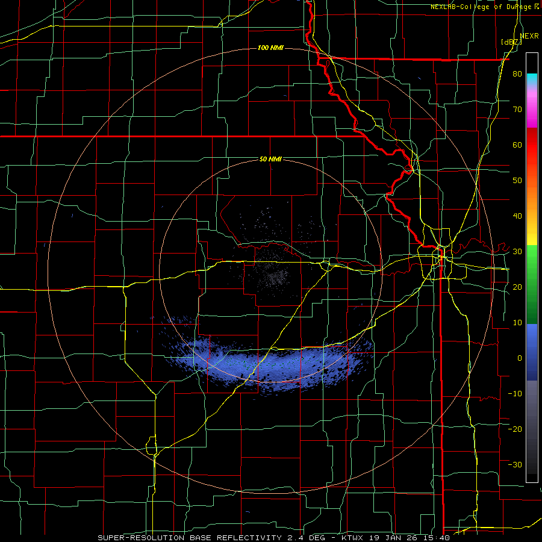The image size is (542, 542).
Task: Click the [dBZ] units label
Action: [x=511, y=42]
